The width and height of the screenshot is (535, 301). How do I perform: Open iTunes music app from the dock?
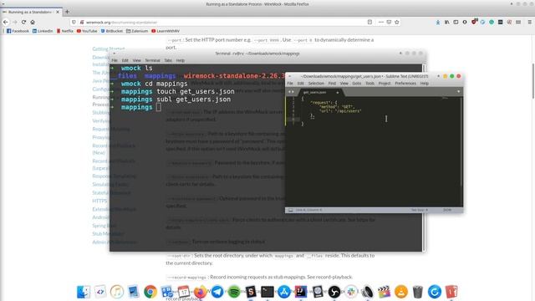117,292
